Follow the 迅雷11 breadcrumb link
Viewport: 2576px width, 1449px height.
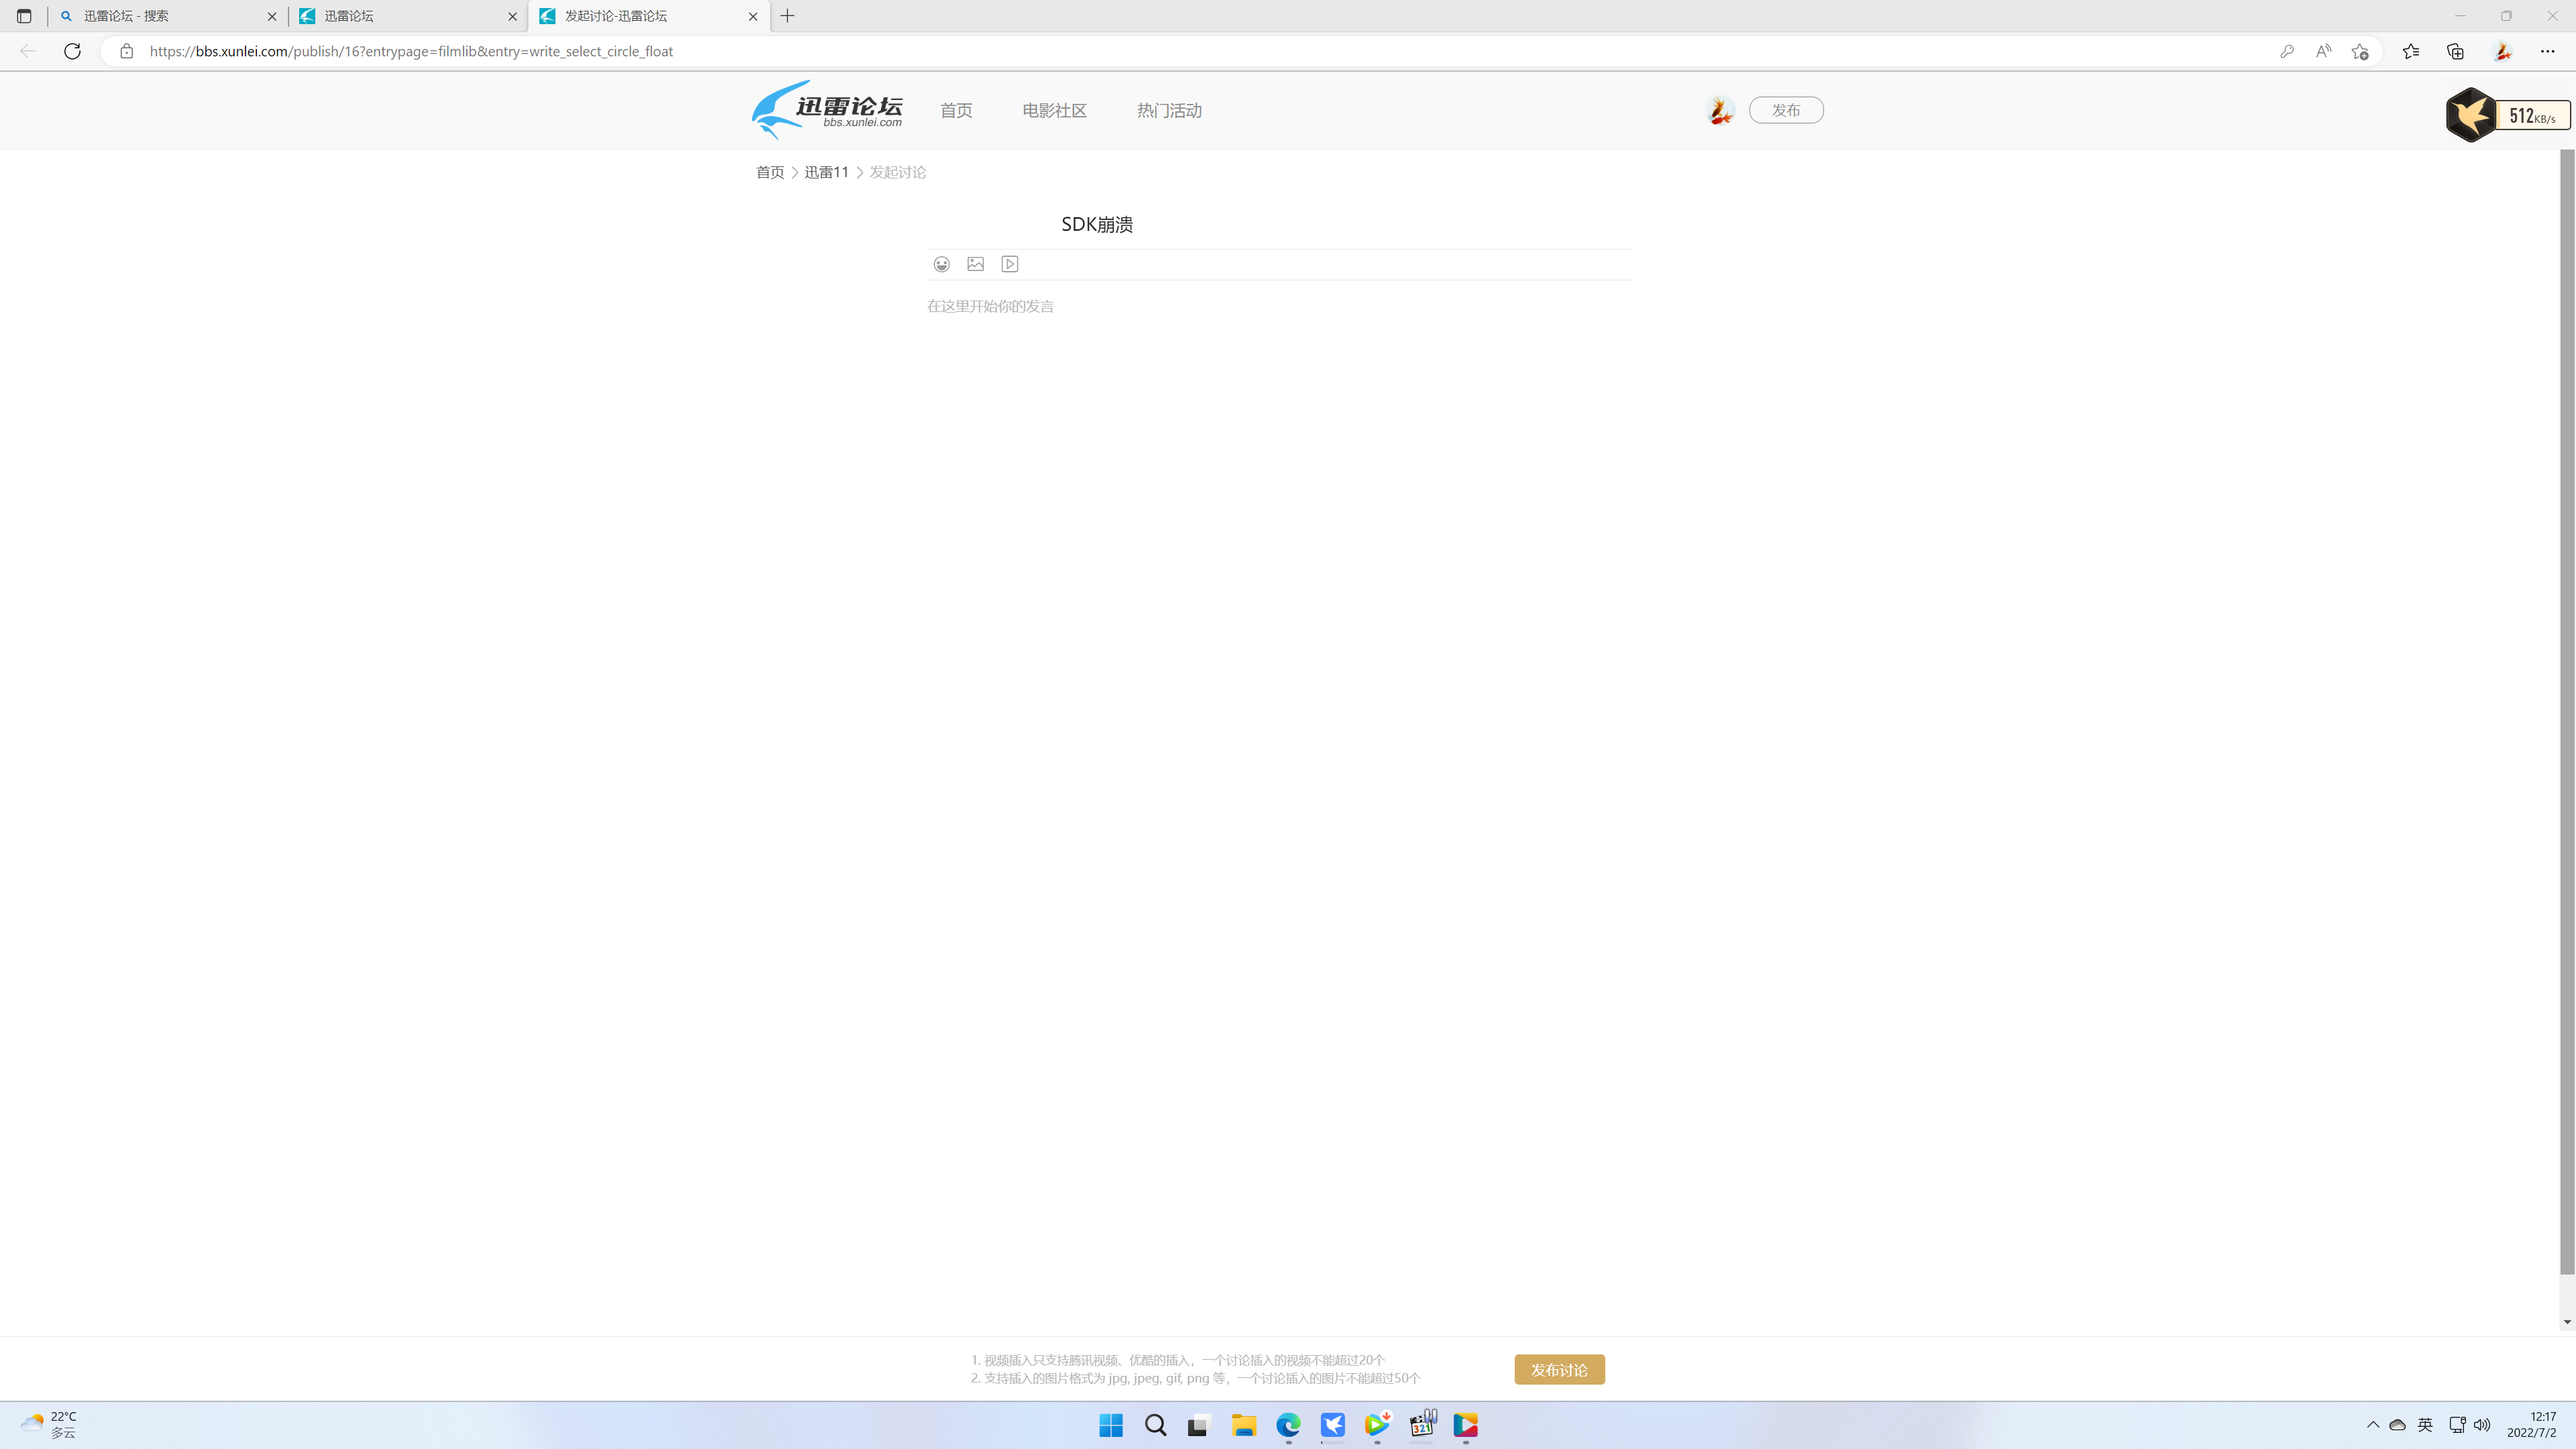tap(825, 171)
